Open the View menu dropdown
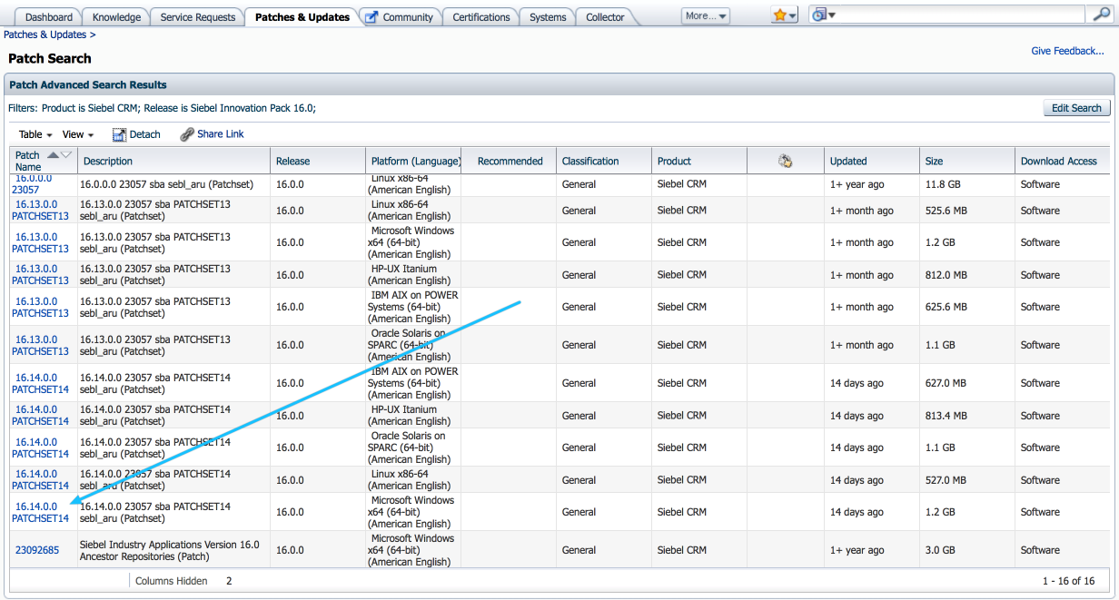 click(75, 133)
